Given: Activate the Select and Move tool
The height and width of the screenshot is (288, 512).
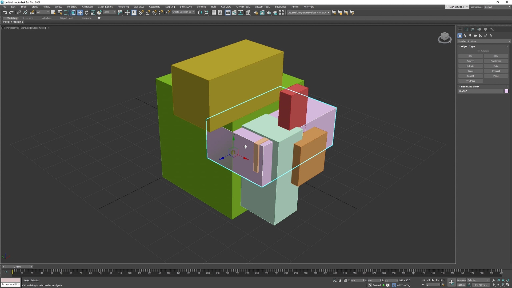Looking at the screenshot, I should coord(80,13).
